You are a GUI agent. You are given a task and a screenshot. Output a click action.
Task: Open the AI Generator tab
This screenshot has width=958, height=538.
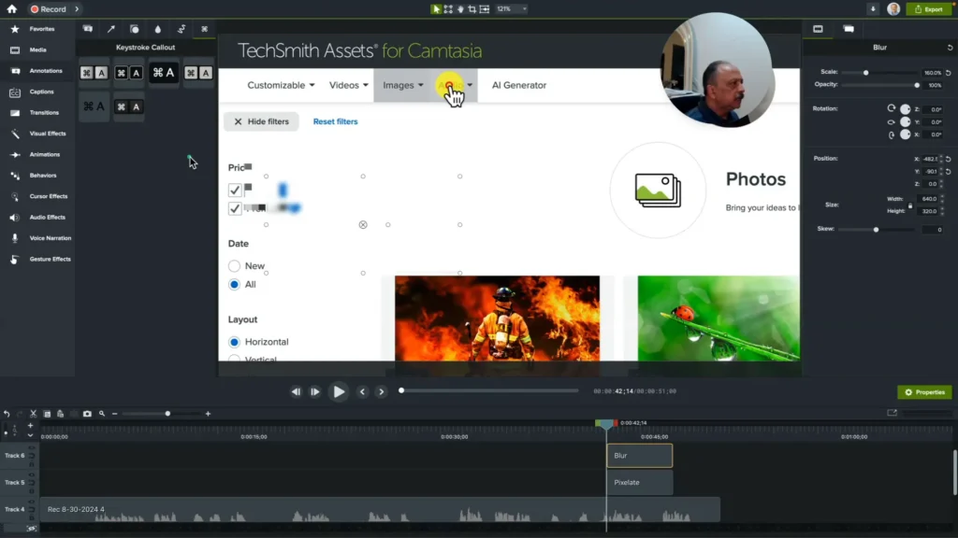click(x=519, y=85)
